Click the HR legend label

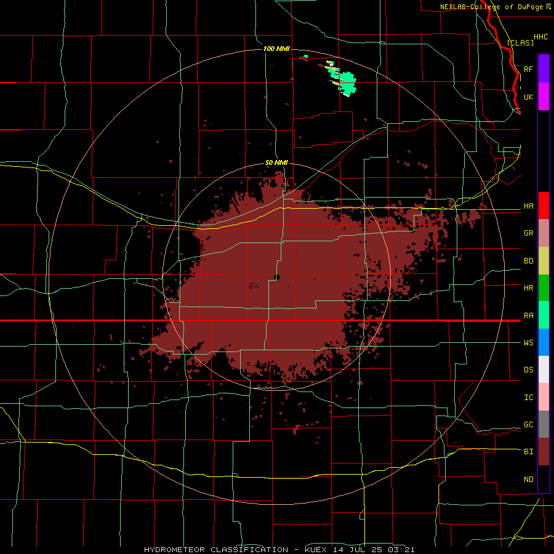pos(528,288)
